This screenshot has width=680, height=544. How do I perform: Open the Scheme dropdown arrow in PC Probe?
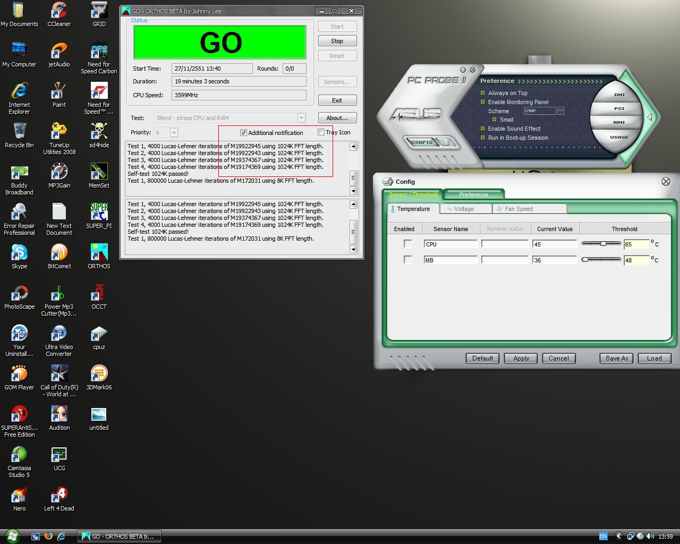(560, 111)
